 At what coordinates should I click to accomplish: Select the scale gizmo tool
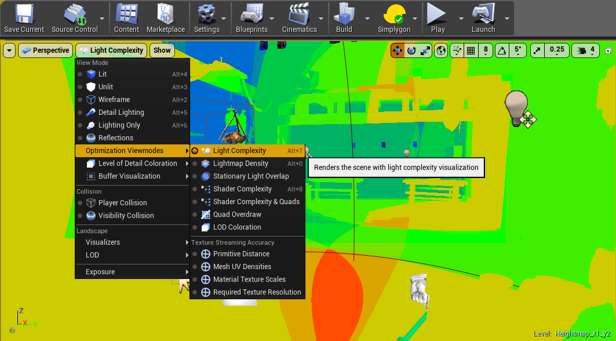(x=425, y=50)
